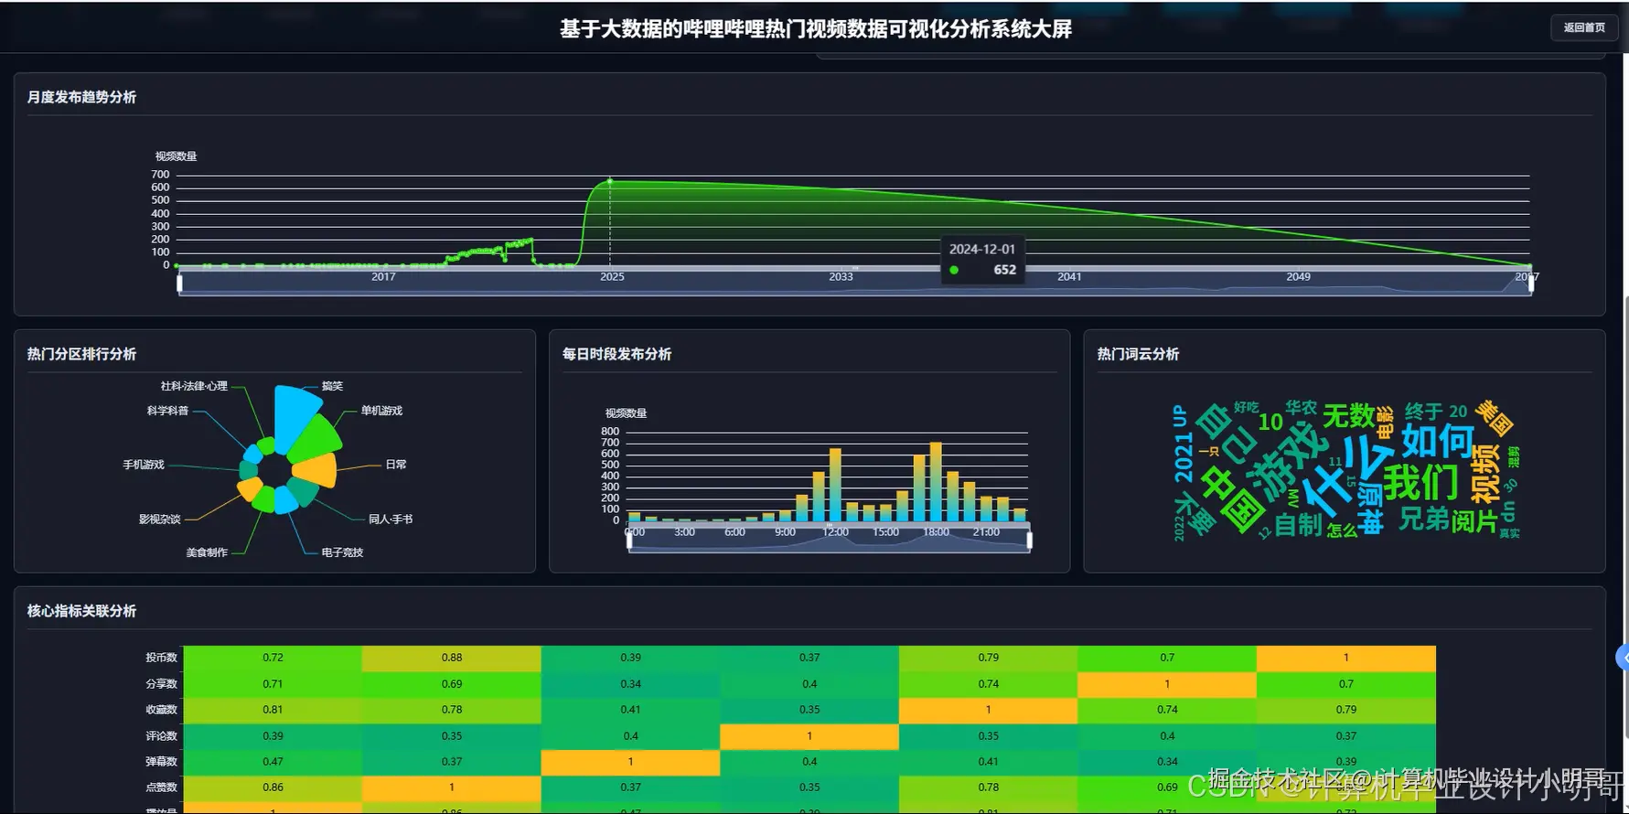The width and height of the screenshot is (1629, 814).
Task: Click the word 如何 in word cloud
Action: pos(1438,441)
